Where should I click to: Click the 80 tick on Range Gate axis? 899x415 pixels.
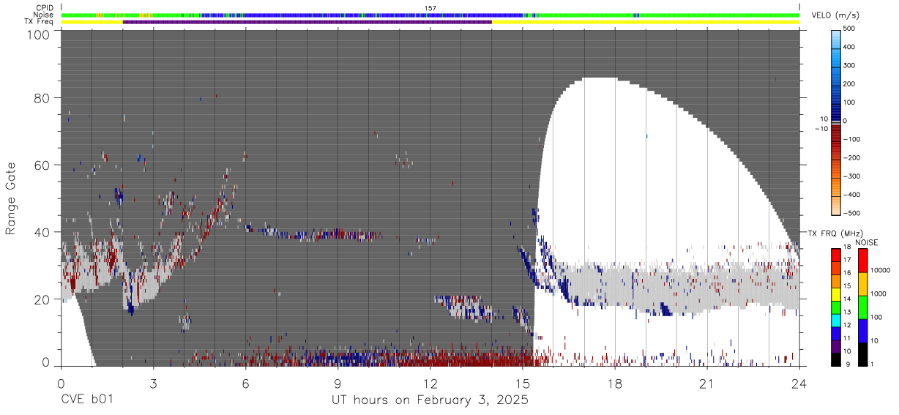[x=41, y=98]
